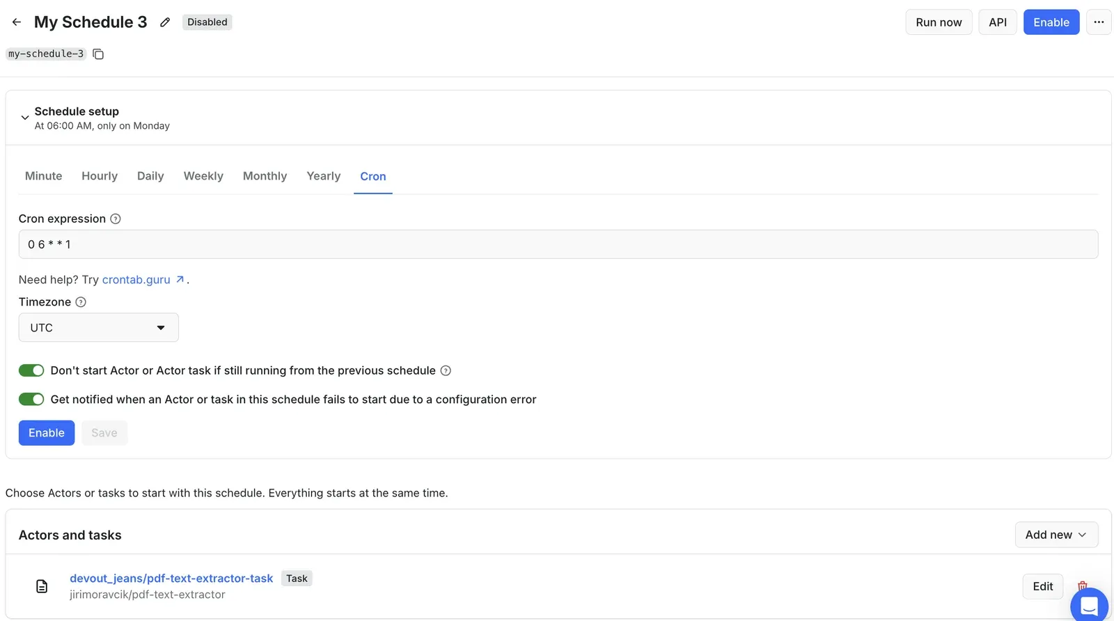Open the UTC timezone dropdown
Screen dimensions: 1114x621
click(x=99, y=327)
